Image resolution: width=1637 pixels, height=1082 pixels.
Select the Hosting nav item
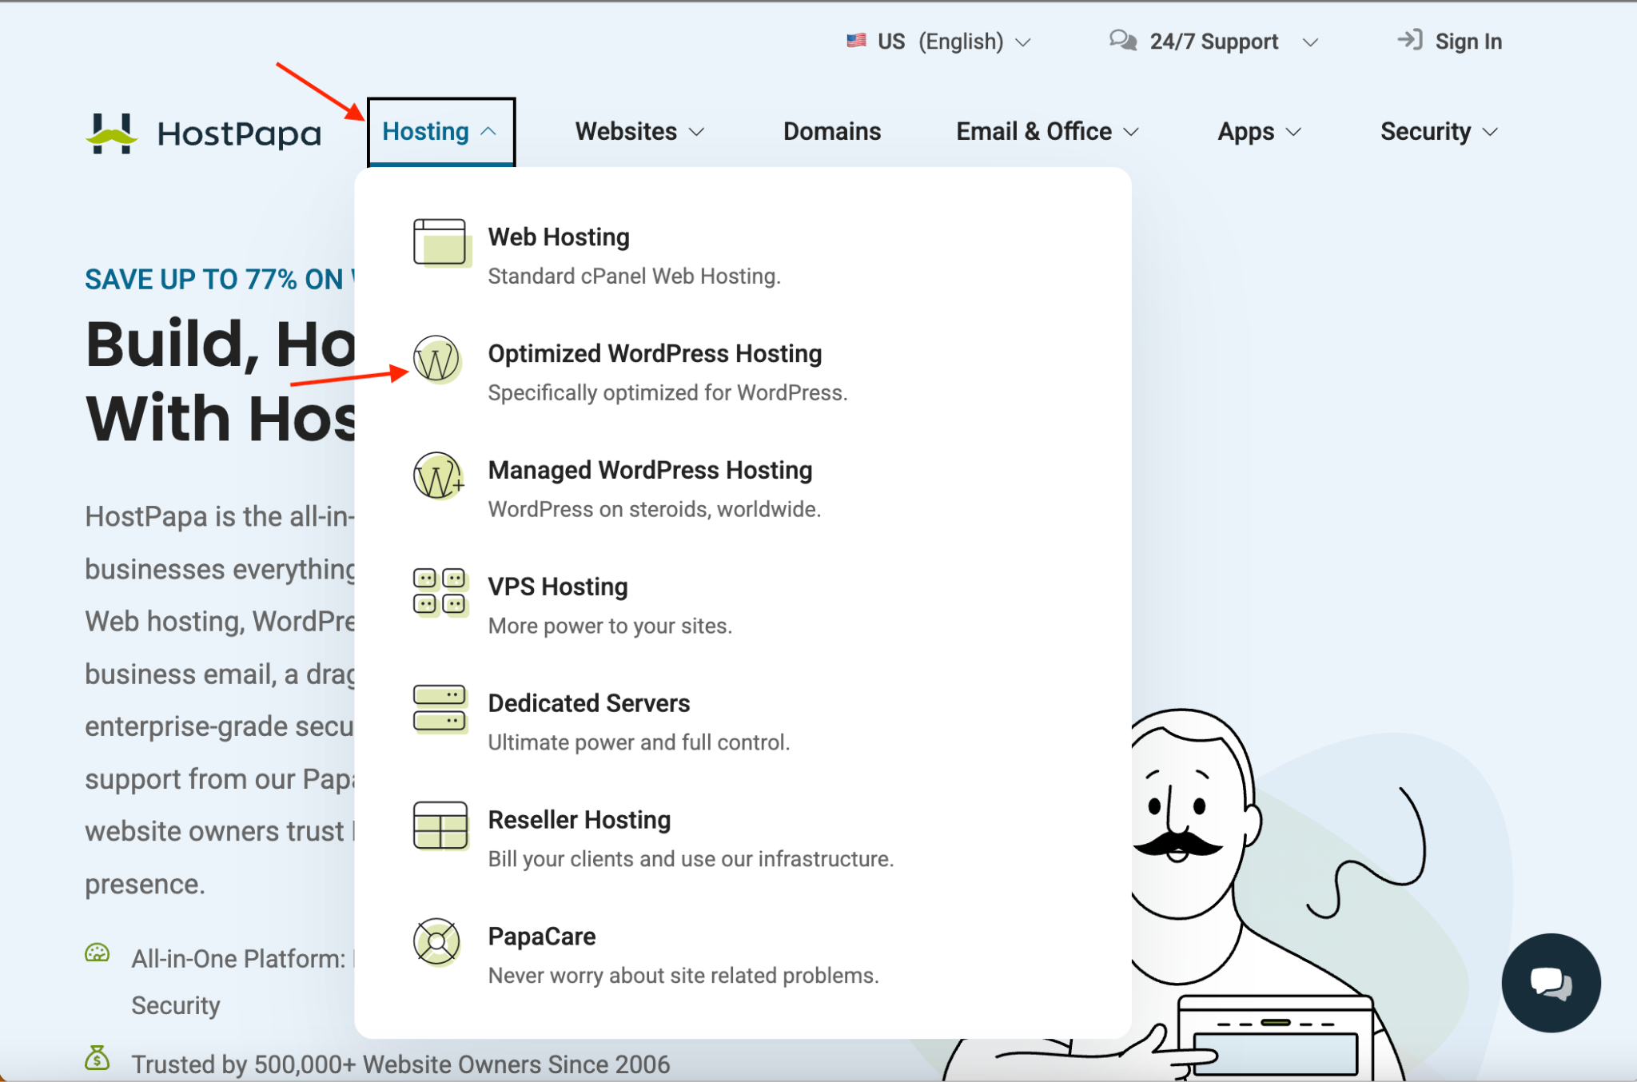pyautogui.click(x=441, y=132)
